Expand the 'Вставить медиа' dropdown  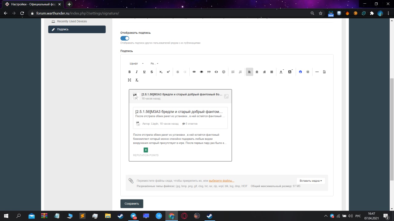pyautogui.click(x=311, y=181)
